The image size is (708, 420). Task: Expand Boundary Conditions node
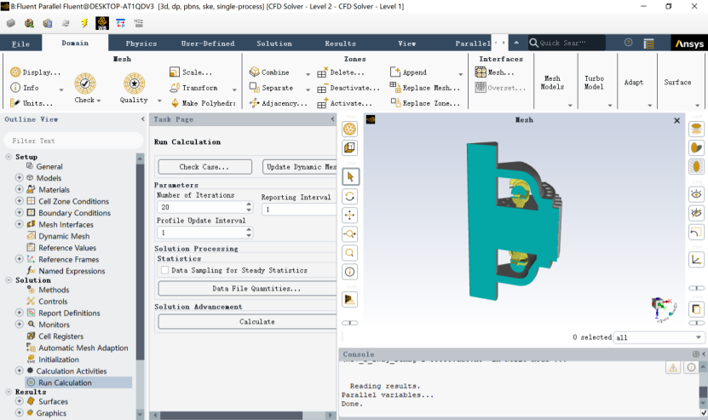tap(19, 212)
